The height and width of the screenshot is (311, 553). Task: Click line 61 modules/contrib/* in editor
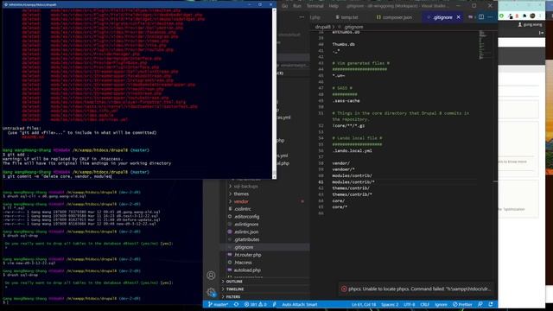353,182
